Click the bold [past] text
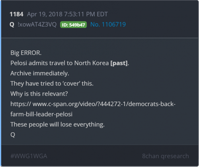Viewport: 199px width, 167px height. [119, 63]
